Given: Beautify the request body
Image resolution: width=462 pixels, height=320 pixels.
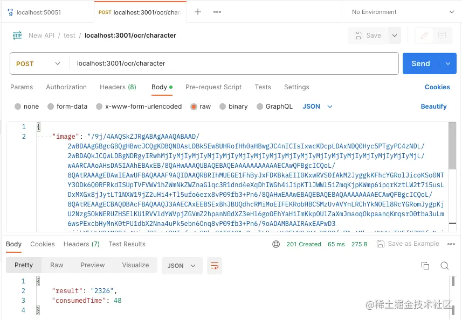Looking at the screenshot, I should pos(433,106).
